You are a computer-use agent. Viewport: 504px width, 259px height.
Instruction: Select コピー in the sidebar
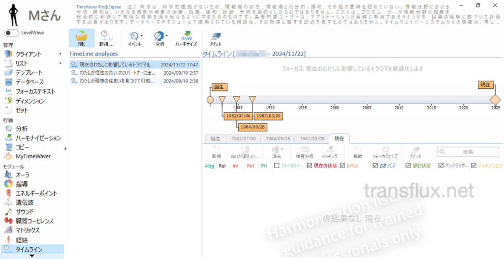click(22, 147)
